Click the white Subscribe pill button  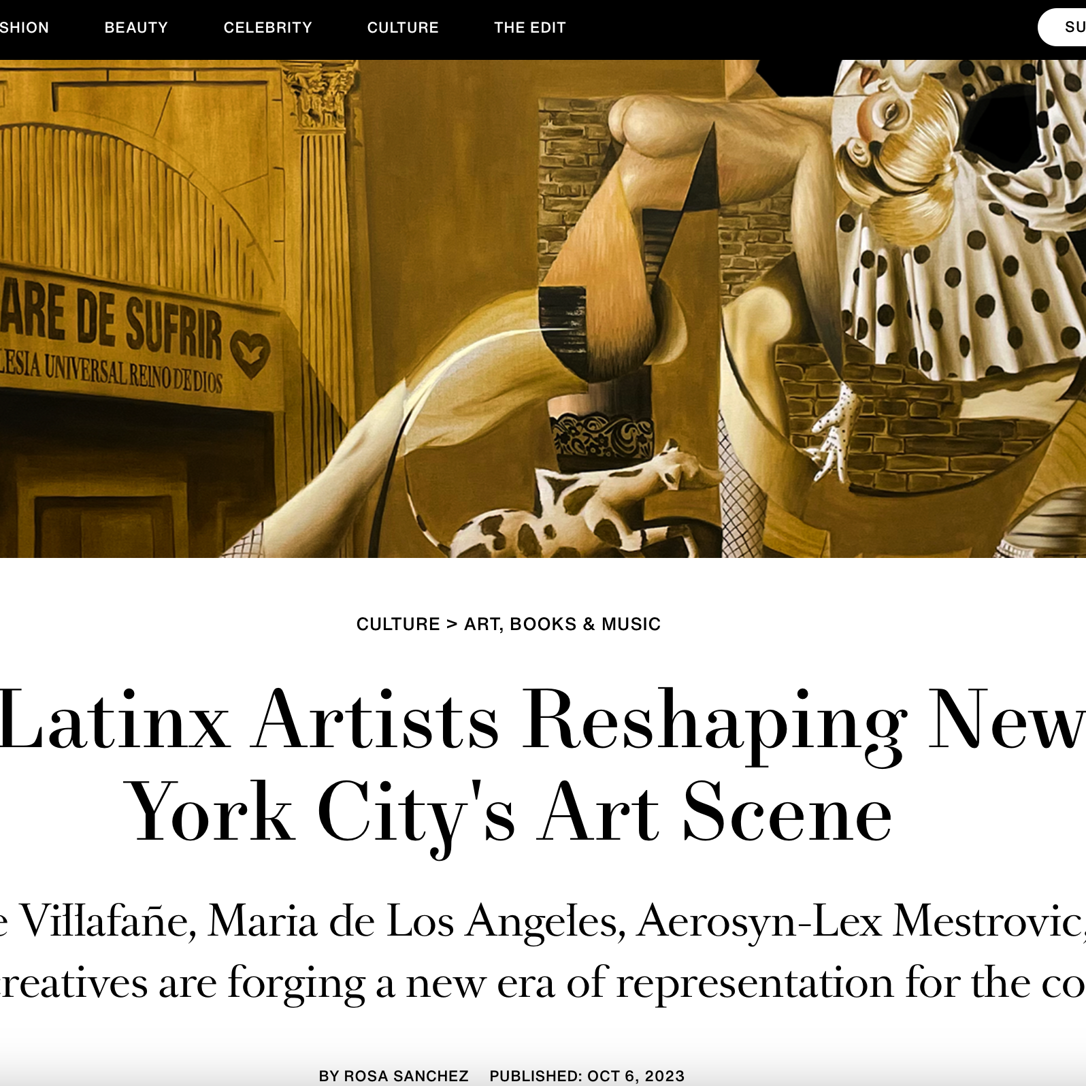(1063, 27)
